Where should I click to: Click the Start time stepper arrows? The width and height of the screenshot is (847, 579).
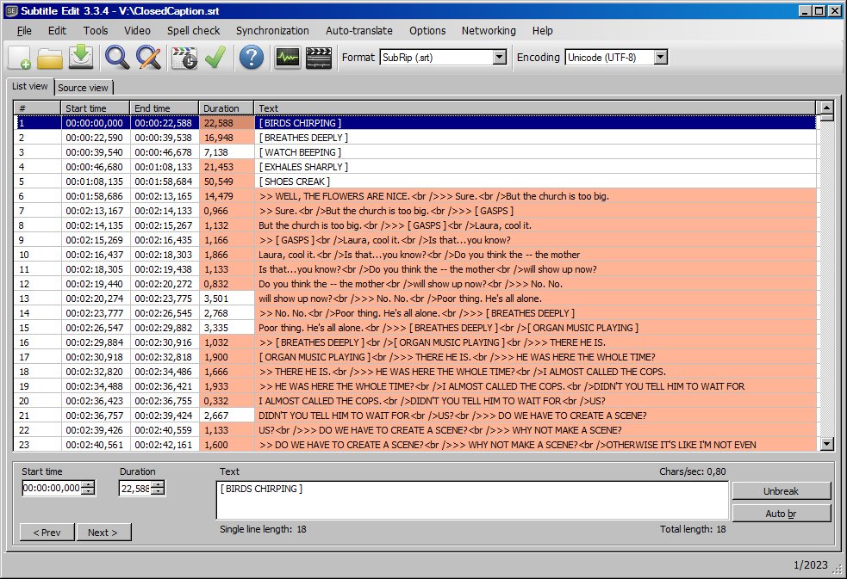(x=88, y=488)
